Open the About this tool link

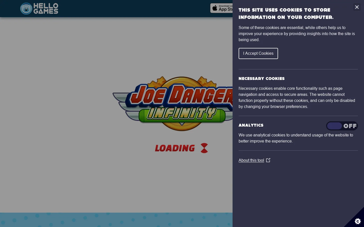click(251, 160)
